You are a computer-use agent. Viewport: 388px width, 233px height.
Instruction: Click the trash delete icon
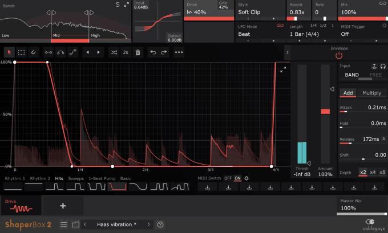click(x=138, y=52)
